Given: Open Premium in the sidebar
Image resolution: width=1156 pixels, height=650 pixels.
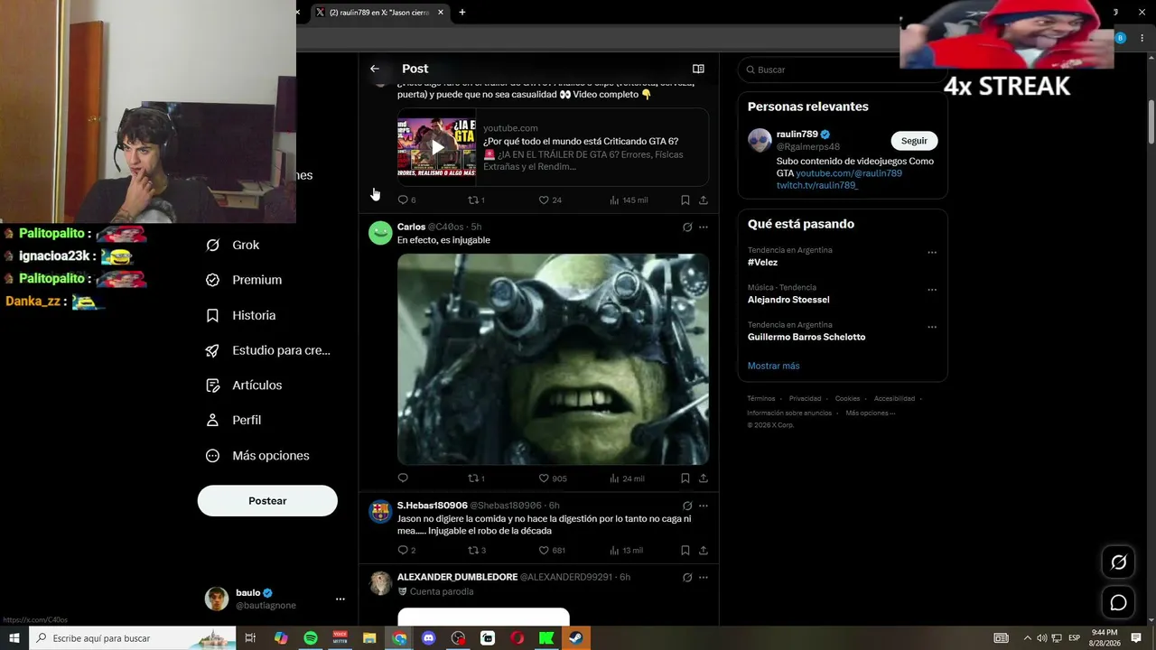Looking at the screenshot, I should pos(245,280).
